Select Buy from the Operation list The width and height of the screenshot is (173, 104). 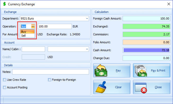click(27, 32)
